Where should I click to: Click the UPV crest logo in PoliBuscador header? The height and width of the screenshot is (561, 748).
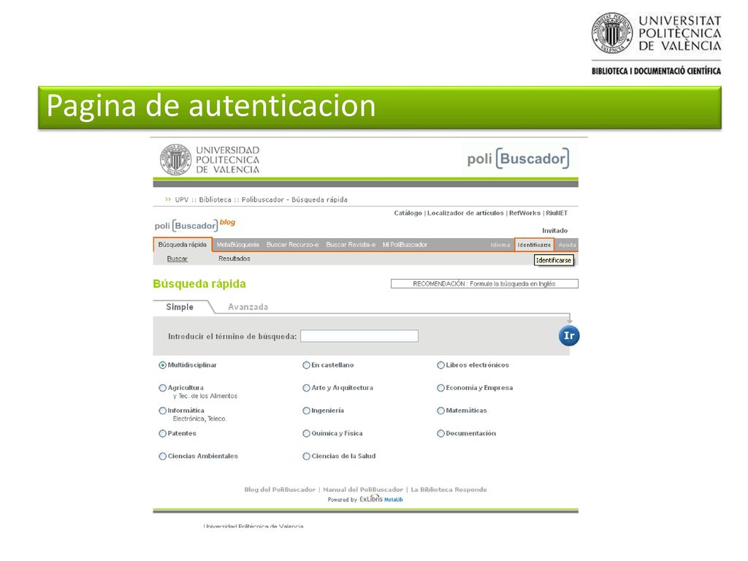(175, 159)
